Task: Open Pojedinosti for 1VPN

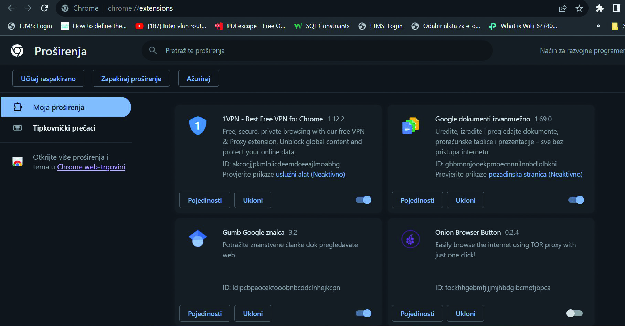Action: 205,200
